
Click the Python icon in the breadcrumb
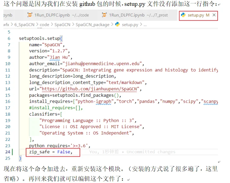tap(117, 24)
